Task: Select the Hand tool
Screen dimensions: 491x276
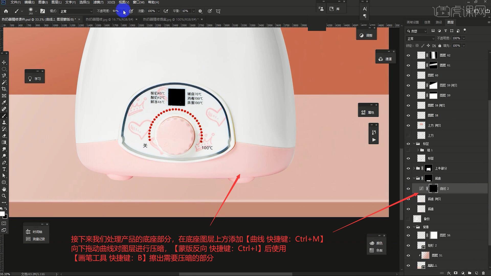Action: pos(4,189)
